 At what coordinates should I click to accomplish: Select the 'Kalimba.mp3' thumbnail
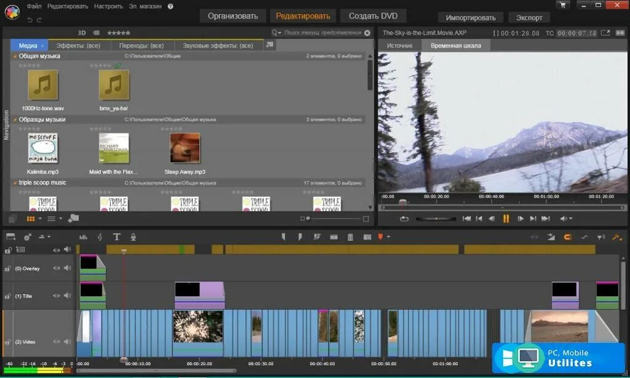click(42, 148)
